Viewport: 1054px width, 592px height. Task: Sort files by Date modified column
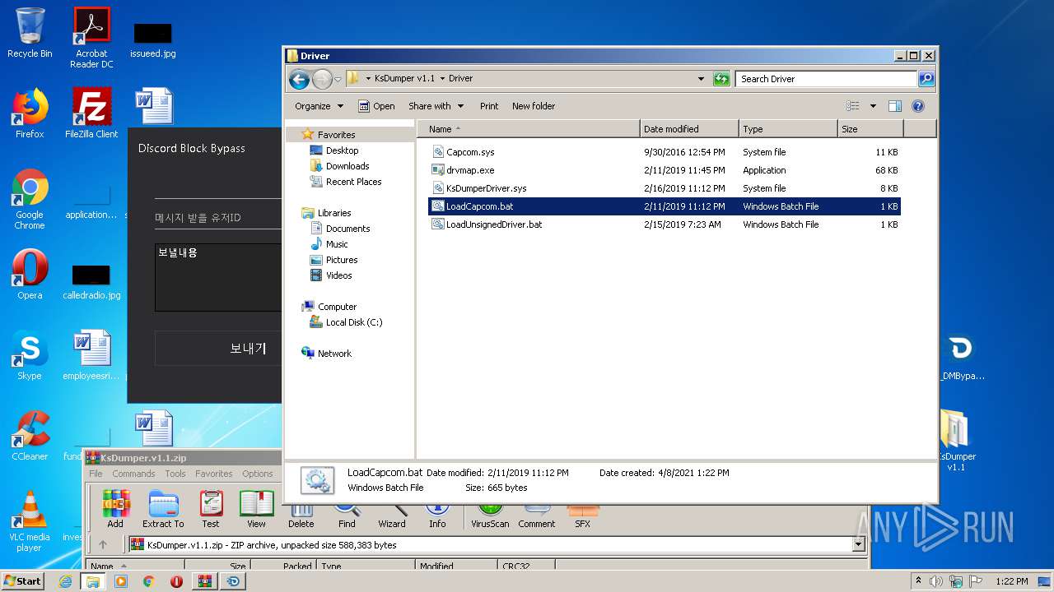click(x=689, y=129)
